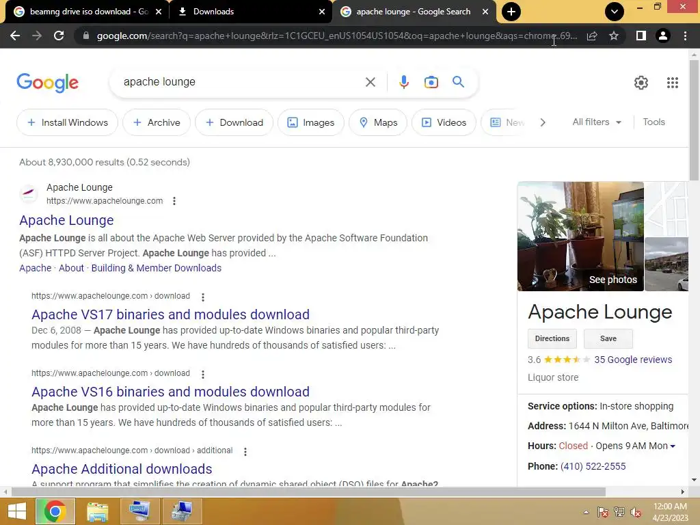Click the muted volume tray icon

pos(636,512)
